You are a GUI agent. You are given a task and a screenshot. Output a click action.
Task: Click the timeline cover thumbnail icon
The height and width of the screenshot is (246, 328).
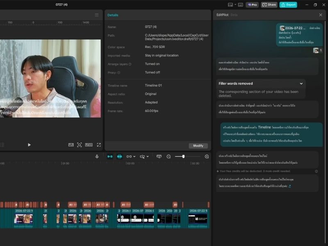159,157
